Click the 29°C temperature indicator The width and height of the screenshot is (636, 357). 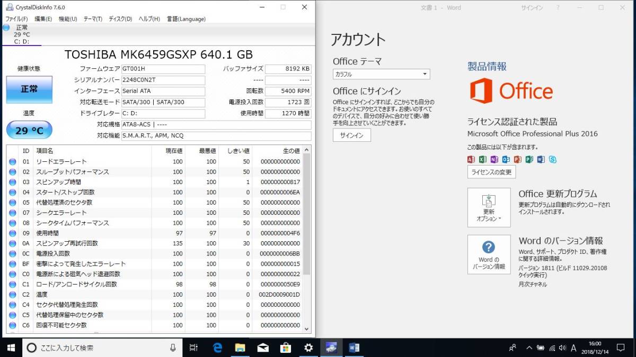[29, 130]
